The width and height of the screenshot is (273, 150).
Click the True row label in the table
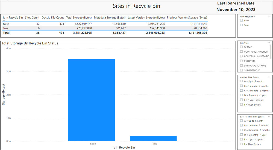tap(5, 28)
